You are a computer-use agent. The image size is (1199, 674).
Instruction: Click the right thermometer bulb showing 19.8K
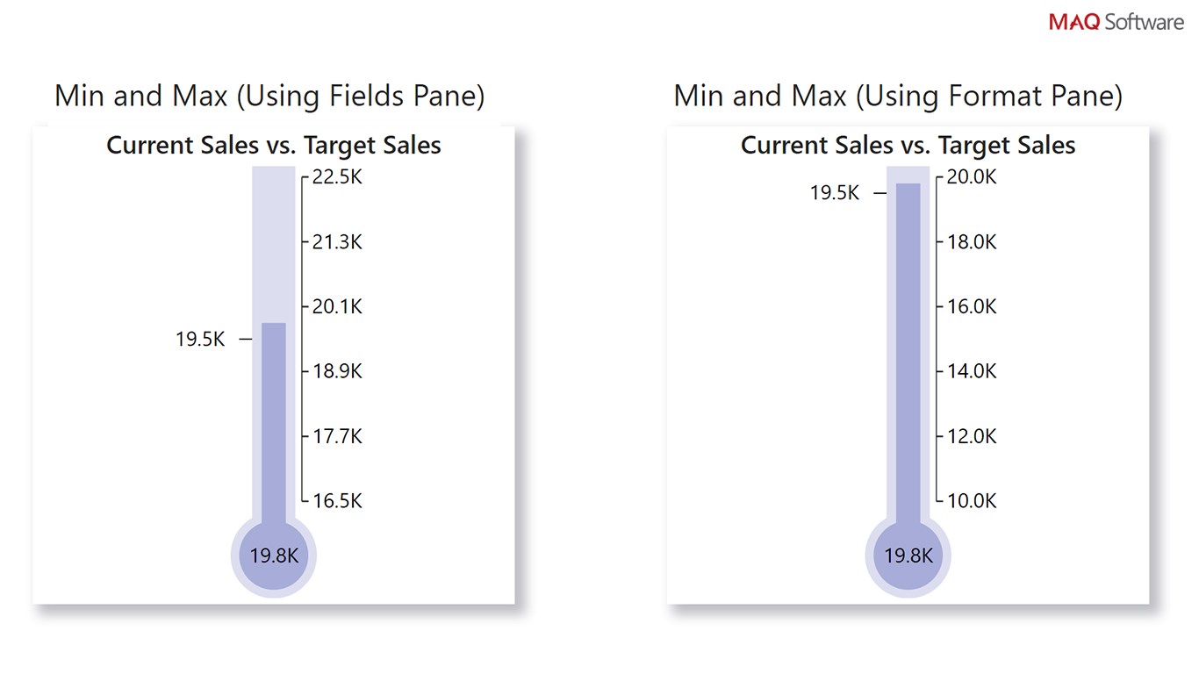pyautogui.click(x=908, y=556)
